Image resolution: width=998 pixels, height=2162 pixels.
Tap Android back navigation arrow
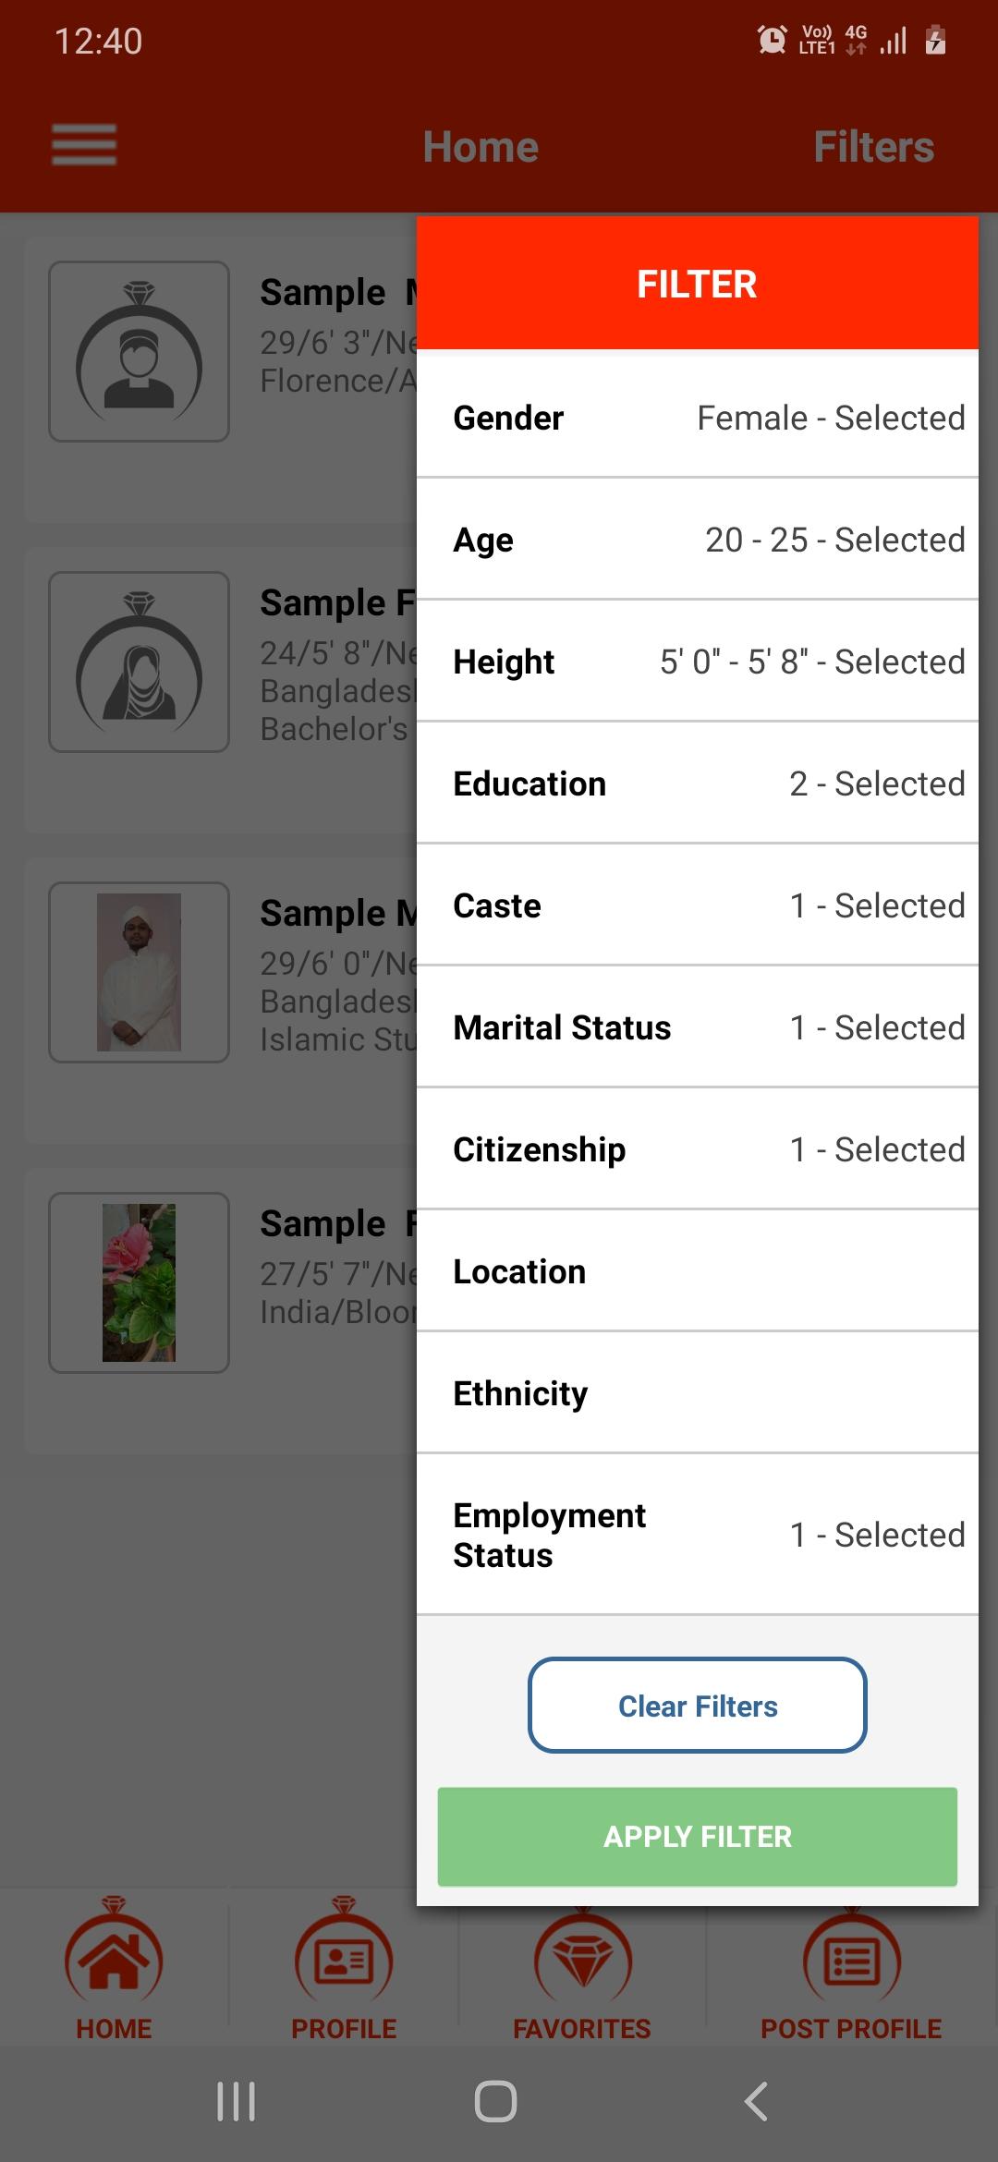(756, 2101)
